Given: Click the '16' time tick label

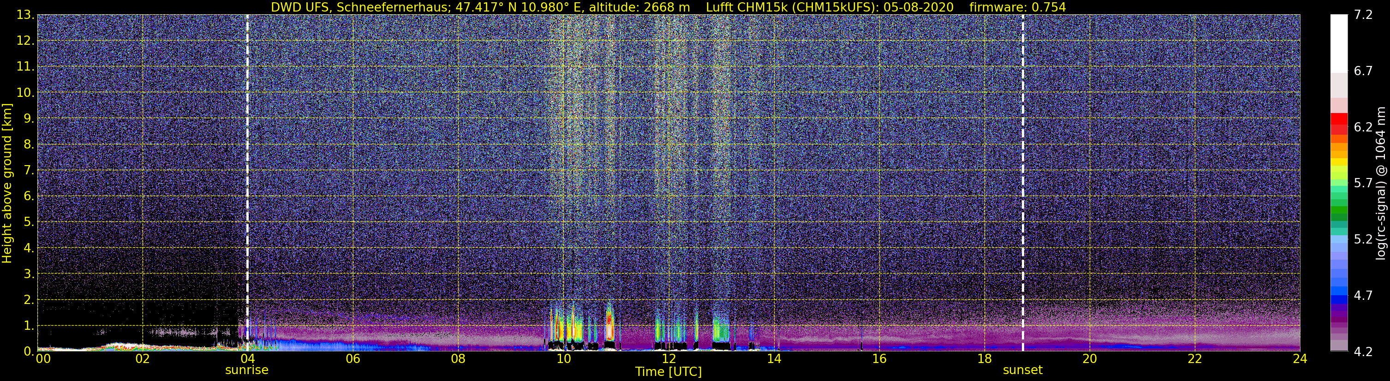Looking at the screenshot, I should [879, 359].
